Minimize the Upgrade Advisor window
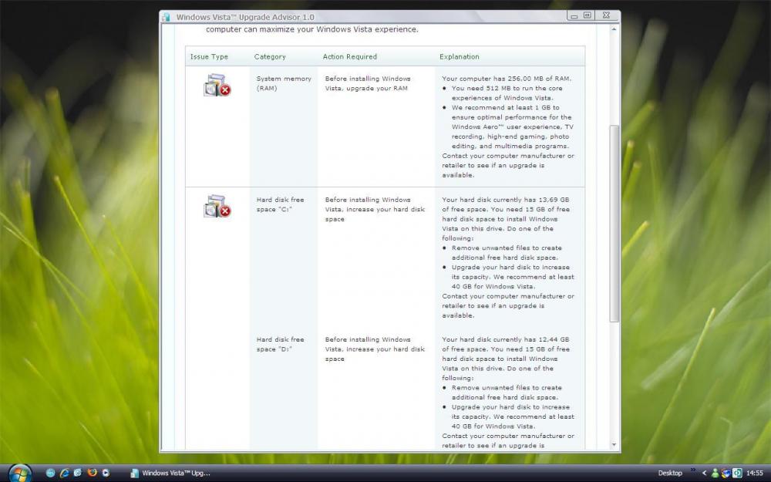 (574, 15)
